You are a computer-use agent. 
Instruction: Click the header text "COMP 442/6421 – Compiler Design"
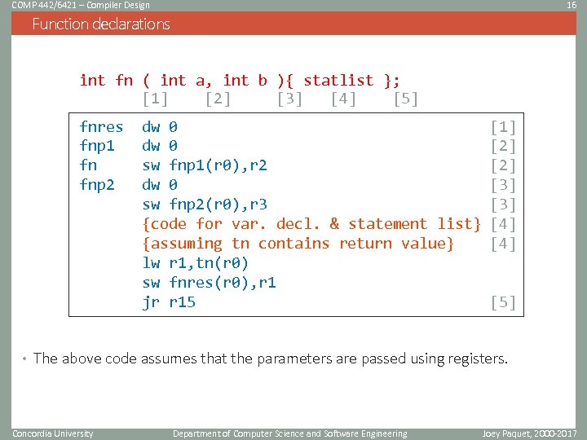[81, 5]
